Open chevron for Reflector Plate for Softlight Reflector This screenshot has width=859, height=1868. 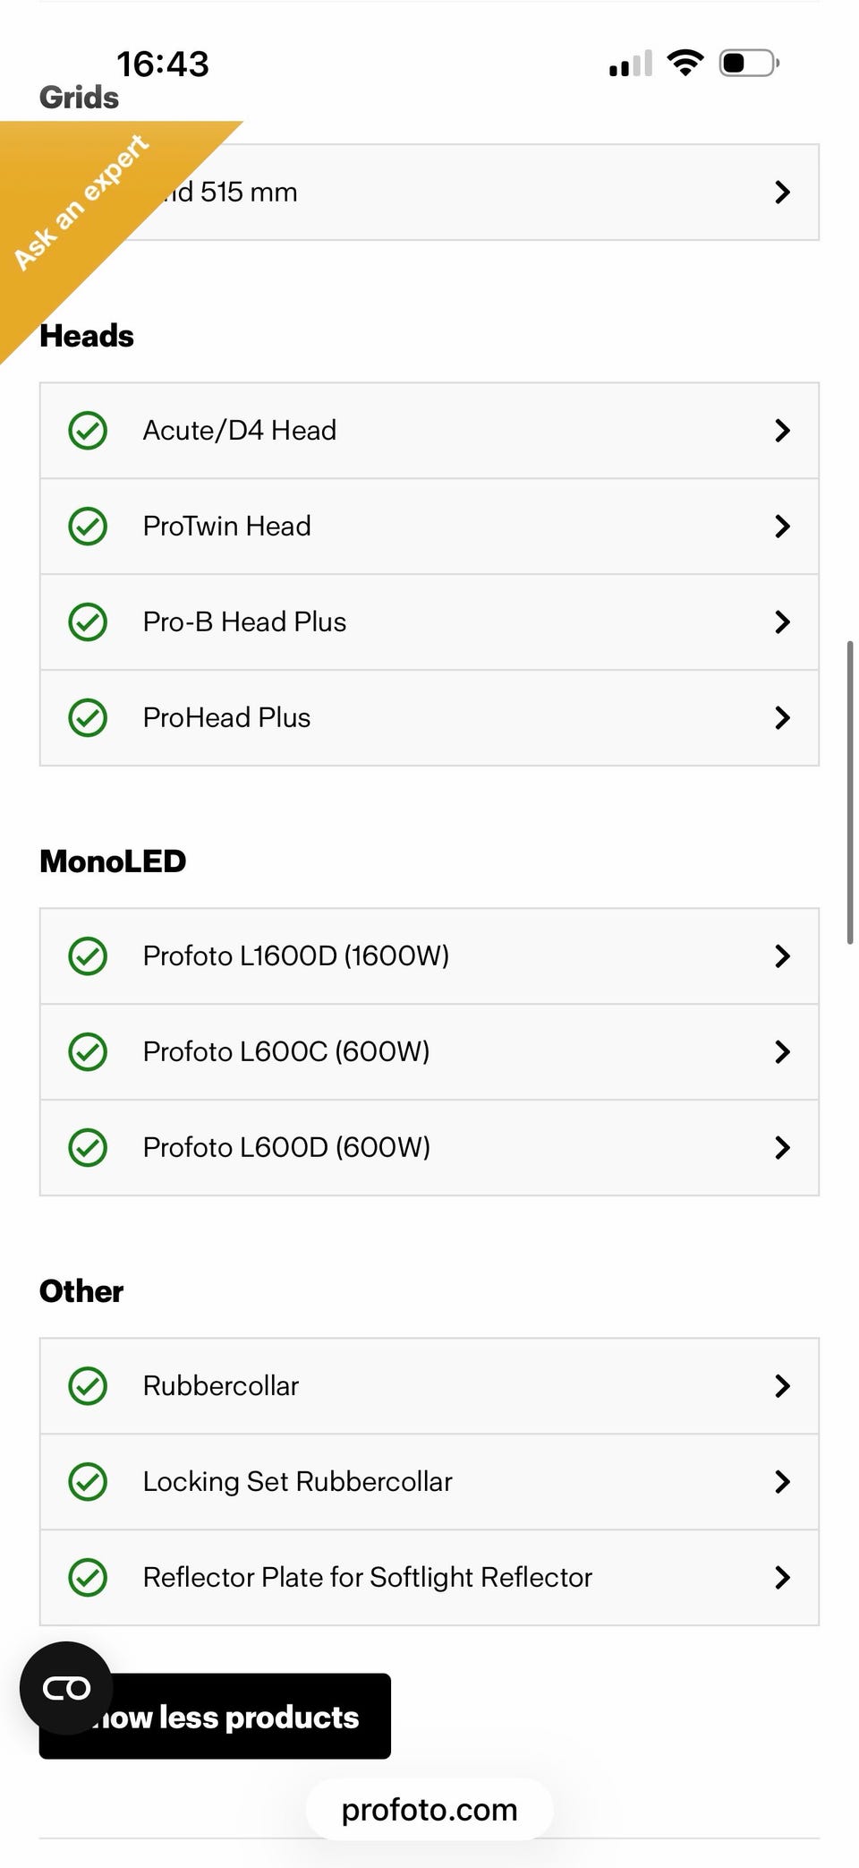(782, 1578)
